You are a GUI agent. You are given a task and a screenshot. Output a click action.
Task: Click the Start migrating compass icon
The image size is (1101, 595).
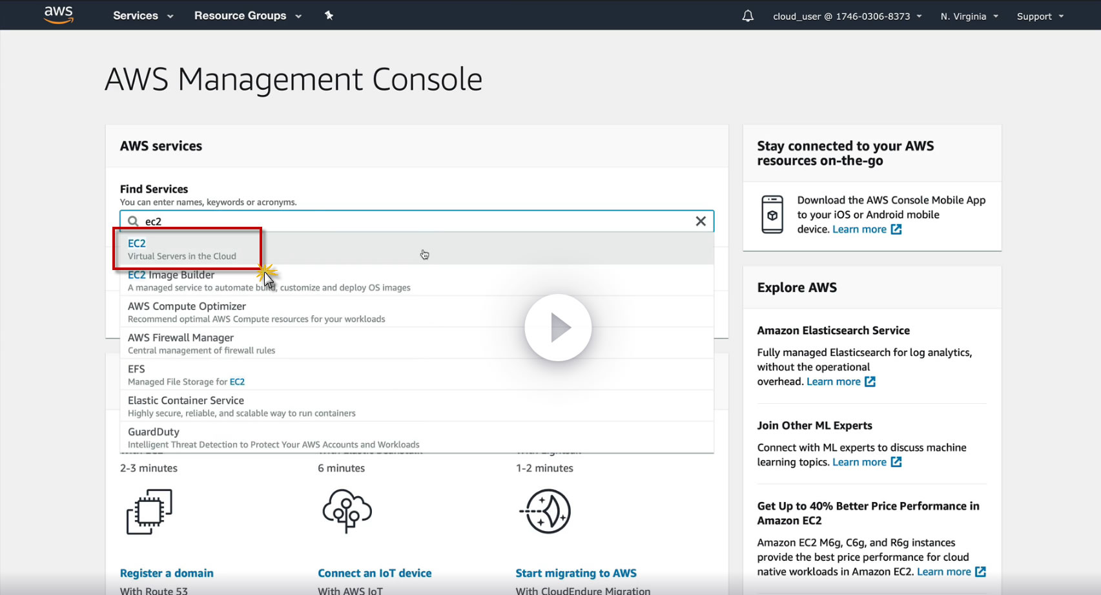[x=546, y=512]
